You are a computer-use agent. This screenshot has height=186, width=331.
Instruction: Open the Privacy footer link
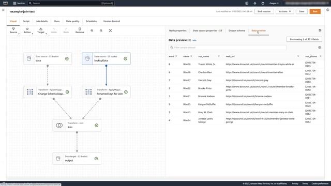click(295, 184)
